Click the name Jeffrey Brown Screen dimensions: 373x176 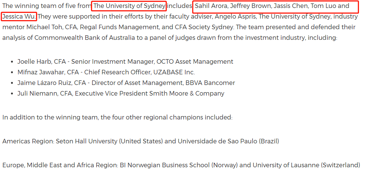click(x=251, y=6)
